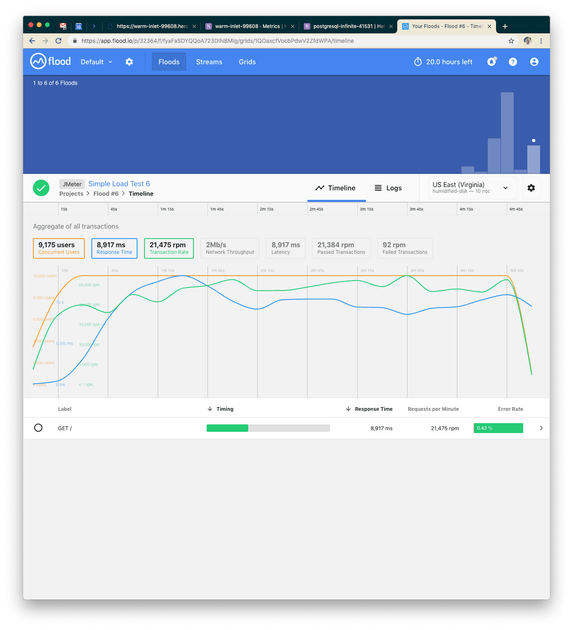
Task: Toggle the Network Throughput metric card
Action: [x=230, y=248]
